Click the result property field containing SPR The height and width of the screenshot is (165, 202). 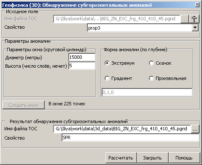[130, 137]
